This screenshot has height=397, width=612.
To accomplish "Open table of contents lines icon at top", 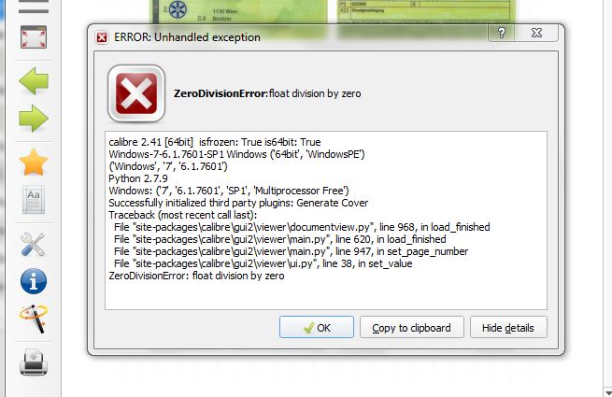I will (34, 7).
